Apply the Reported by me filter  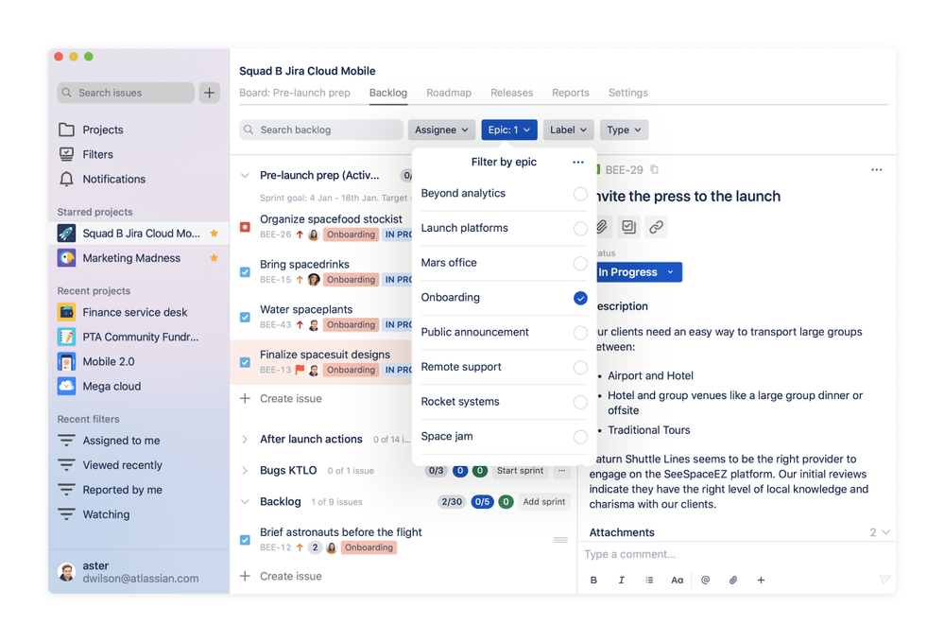(x=122, y=490)
